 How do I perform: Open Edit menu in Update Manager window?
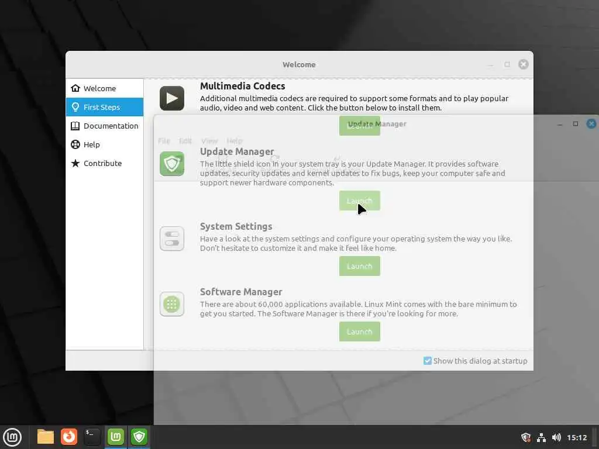tap(185, 141)
